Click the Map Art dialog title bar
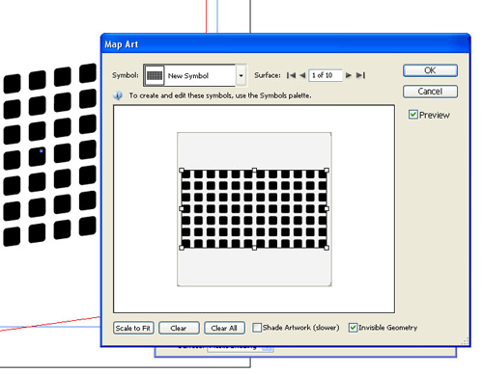The width and height of the screenshot is (483, 374). click(285, 44)
